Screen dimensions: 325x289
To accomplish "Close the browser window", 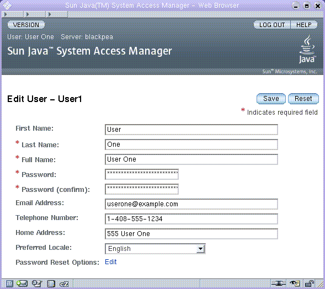I will 318,6.
